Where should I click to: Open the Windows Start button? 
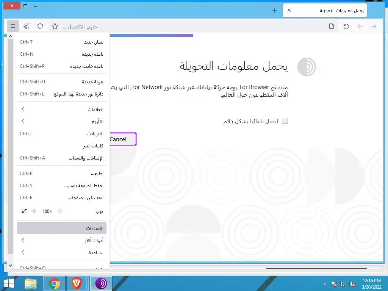click(x=9, y=283)
